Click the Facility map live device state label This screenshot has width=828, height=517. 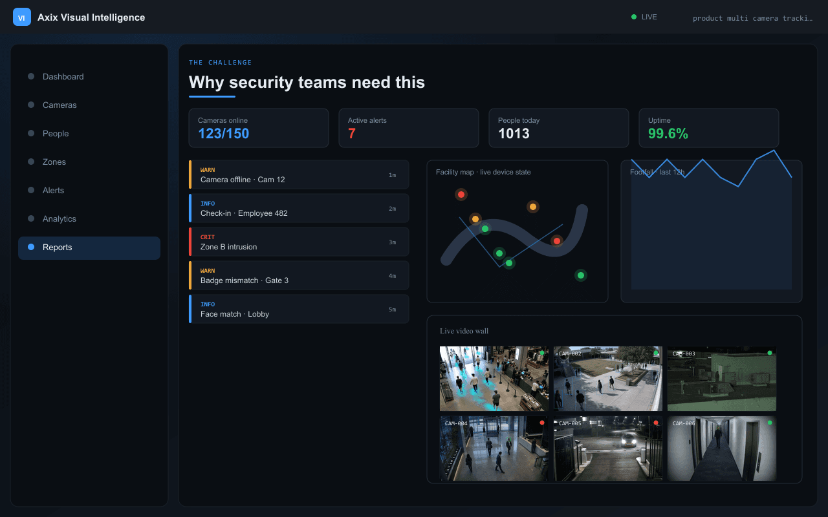click(x=483, y=172)
